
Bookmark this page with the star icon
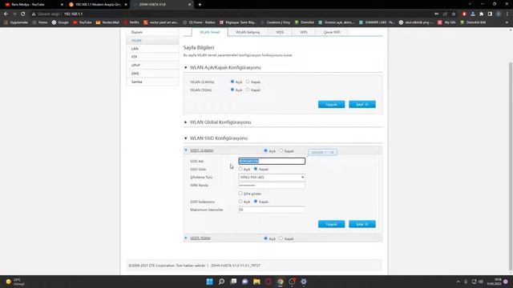454,14
